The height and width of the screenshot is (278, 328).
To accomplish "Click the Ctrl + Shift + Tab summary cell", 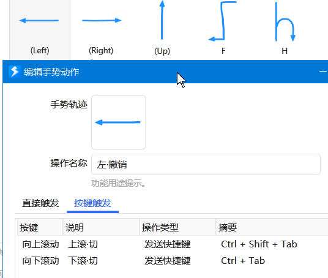I will [259, 244].
